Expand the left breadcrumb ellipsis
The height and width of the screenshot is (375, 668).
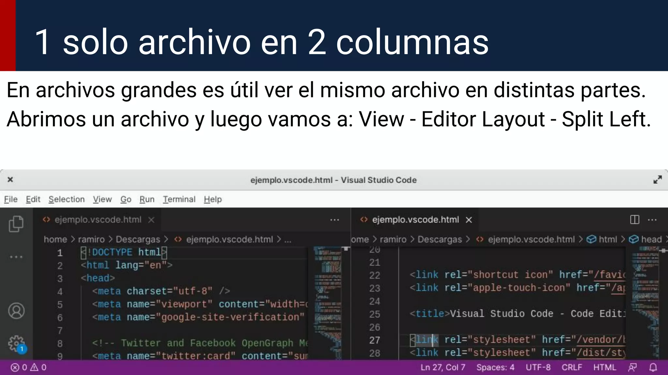(288, 240)
